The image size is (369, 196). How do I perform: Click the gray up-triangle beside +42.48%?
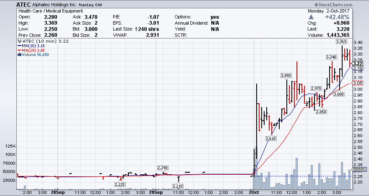click(x=310, y=17)
